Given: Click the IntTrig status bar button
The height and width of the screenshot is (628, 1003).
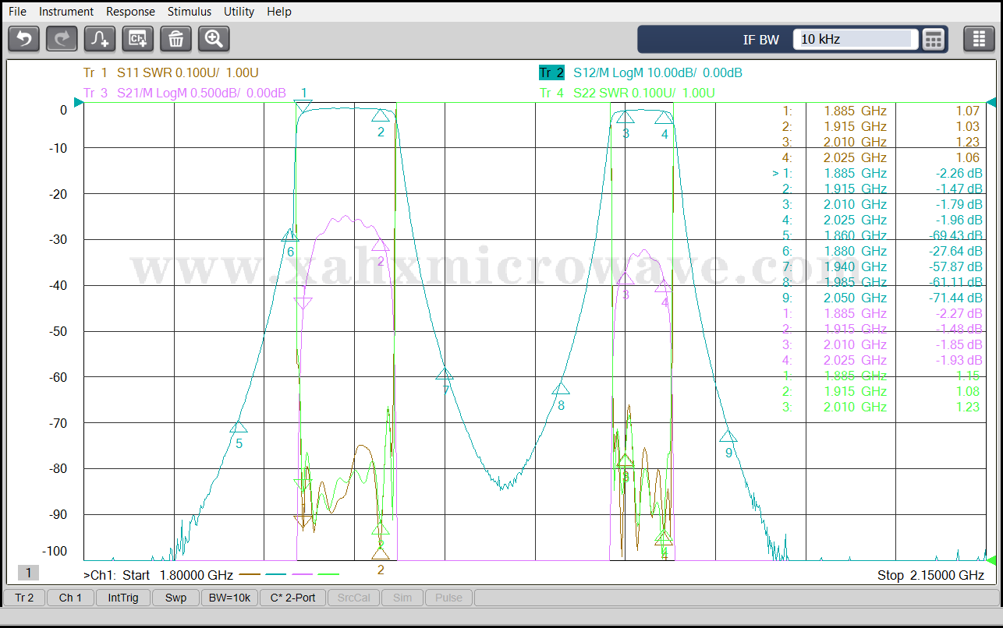Looking at the screenshot, I should (123, 598).
